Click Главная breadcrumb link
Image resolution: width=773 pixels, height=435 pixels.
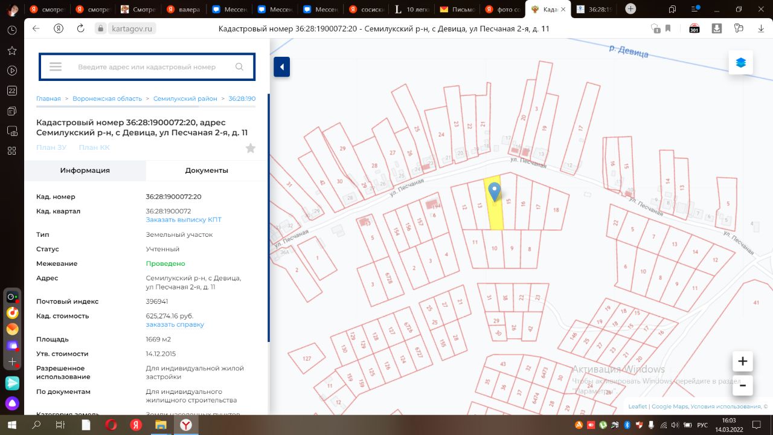point(48,98)
